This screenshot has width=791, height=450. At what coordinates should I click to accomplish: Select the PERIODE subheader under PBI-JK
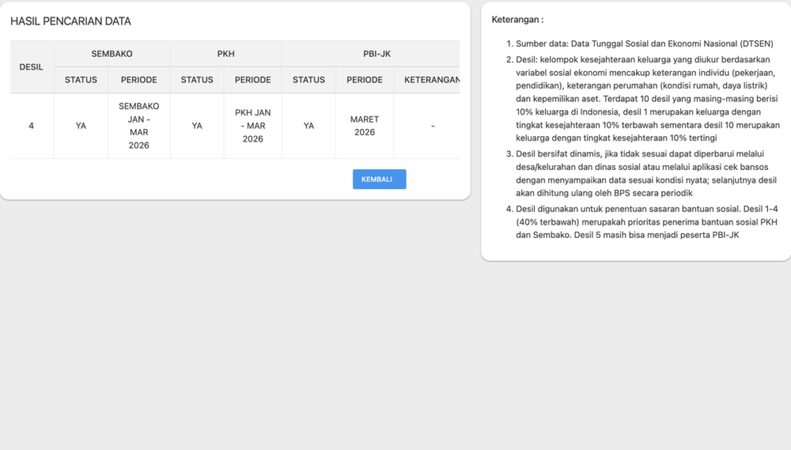click(x=364, y=80)
